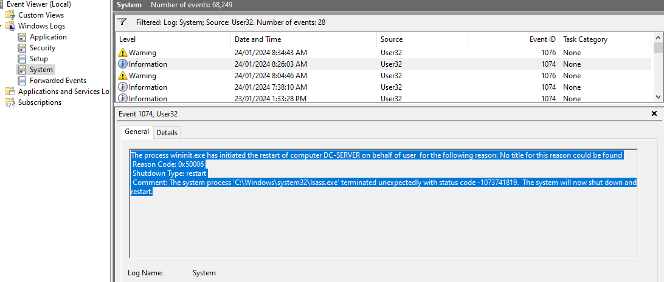Collapse the Windows Logs tree node

click(2, 26)
